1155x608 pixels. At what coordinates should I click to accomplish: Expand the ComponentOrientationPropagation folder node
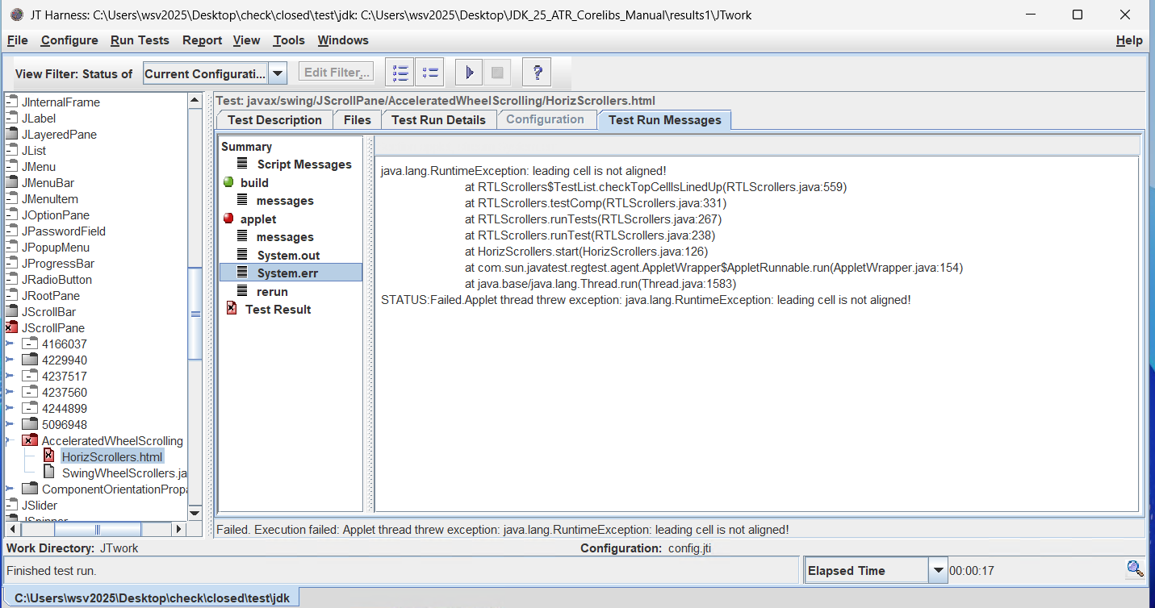pos(10,489)
